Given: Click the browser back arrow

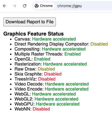Looking at the screenshot, I should tap(4, 6).
